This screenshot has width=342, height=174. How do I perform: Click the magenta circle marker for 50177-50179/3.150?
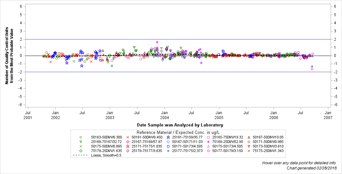point(208,151)
